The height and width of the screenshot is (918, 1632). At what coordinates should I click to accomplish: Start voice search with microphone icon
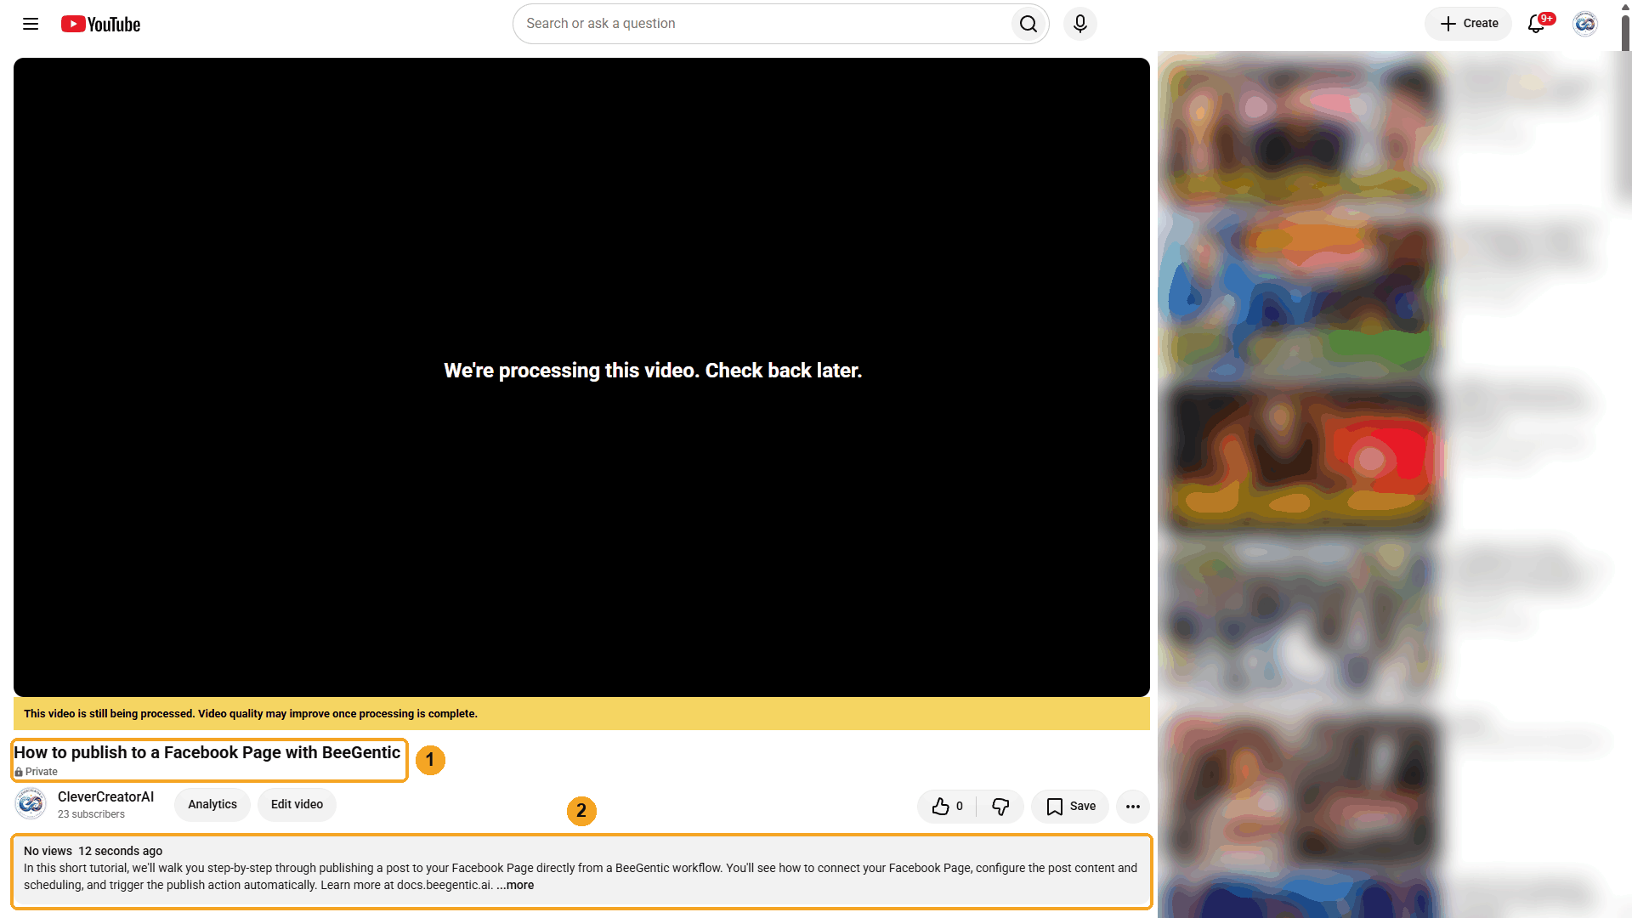(x=1080, y=24)
